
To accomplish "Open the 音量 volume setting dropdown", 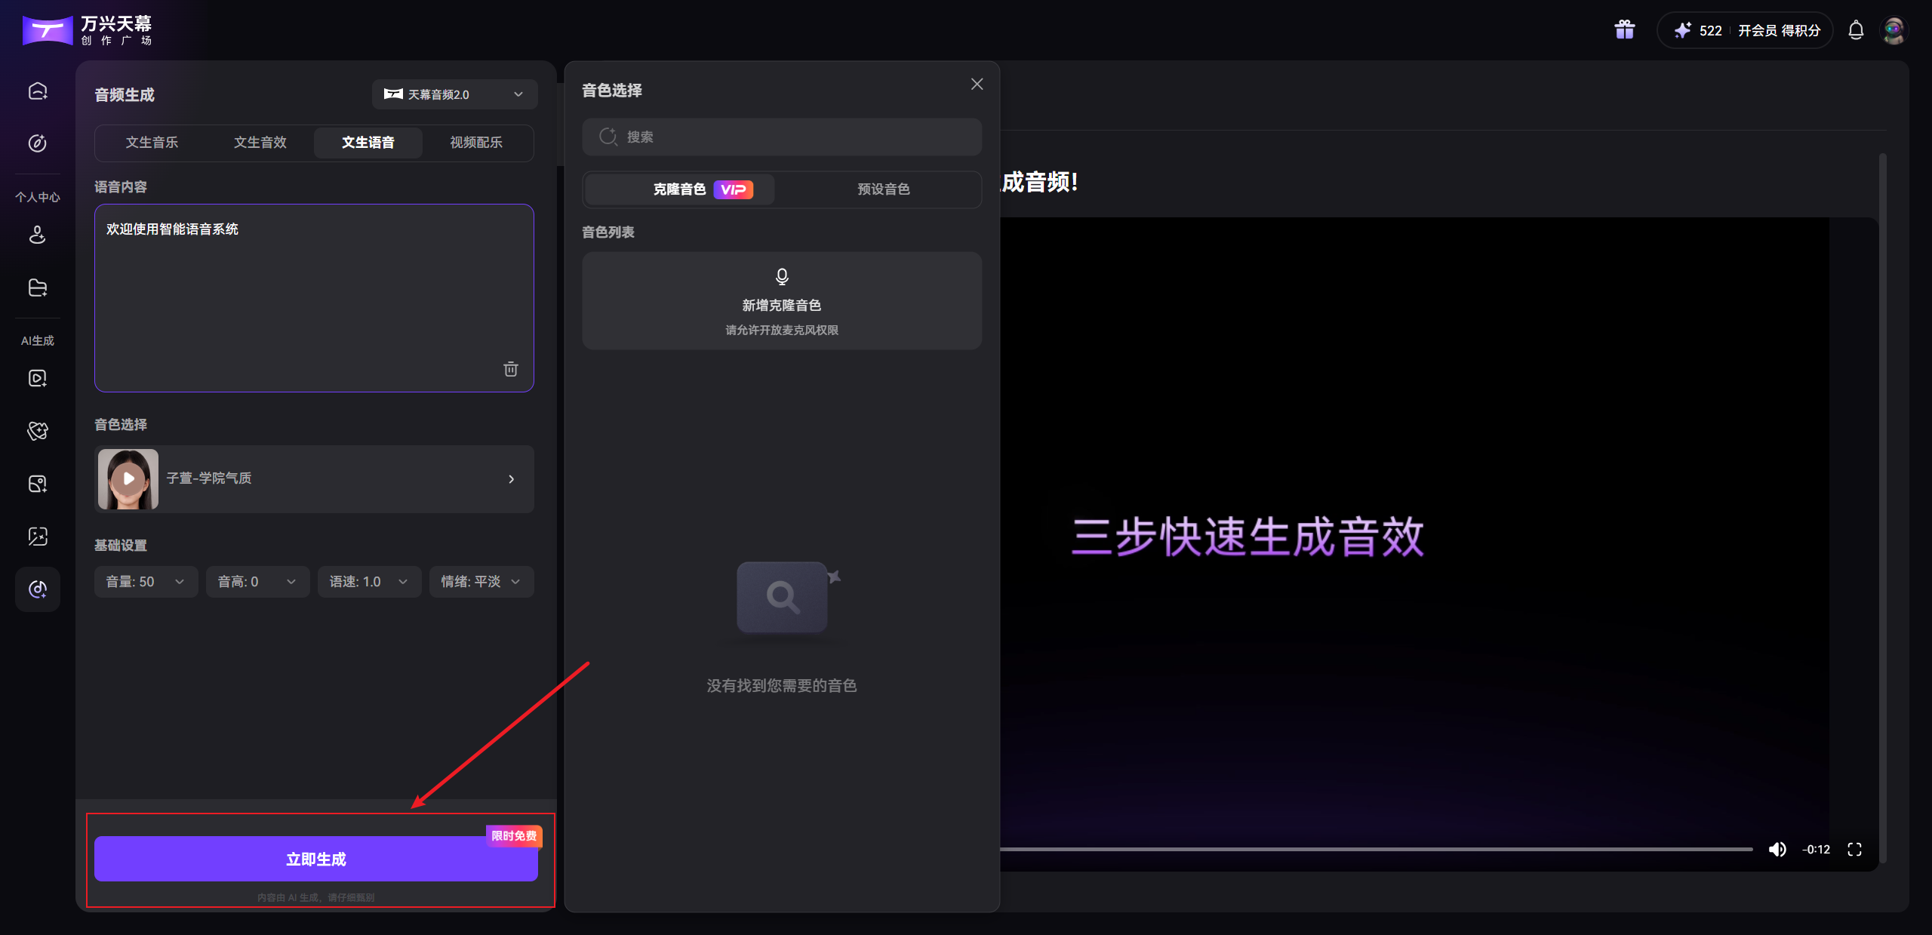I will pos(145,581).
